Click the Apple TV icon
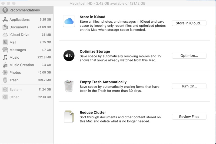The image size is (216, 144). click(x=69, y=56)
